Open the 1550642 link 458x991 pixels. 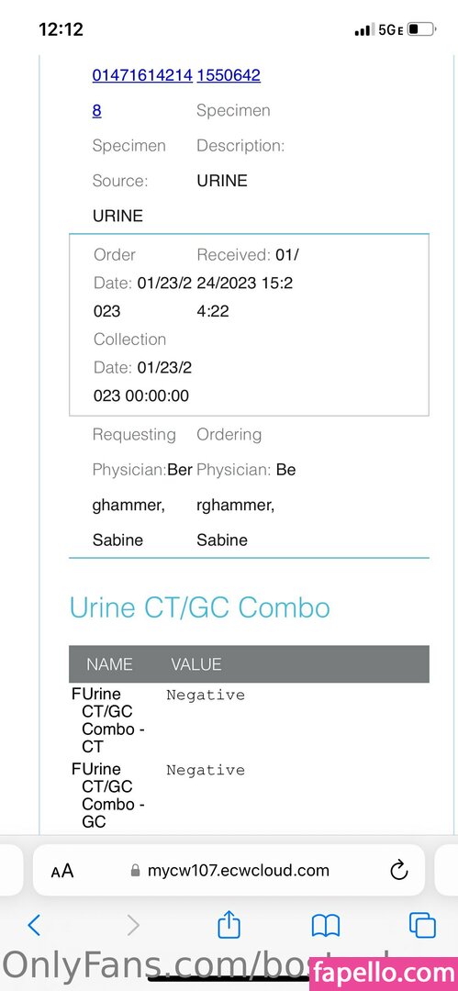[229, 75]
